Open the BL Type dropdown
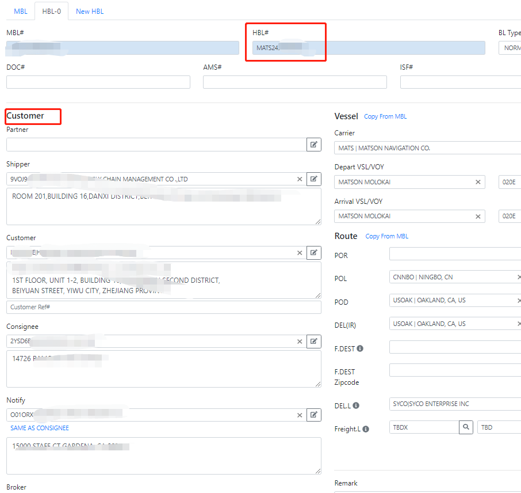521x493 pixels. (x=511, y=48)
